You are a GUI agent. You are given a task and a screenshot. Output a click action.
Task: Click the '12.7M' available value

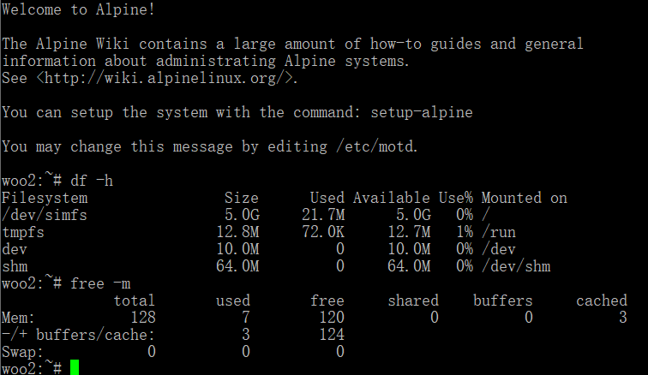409,232
